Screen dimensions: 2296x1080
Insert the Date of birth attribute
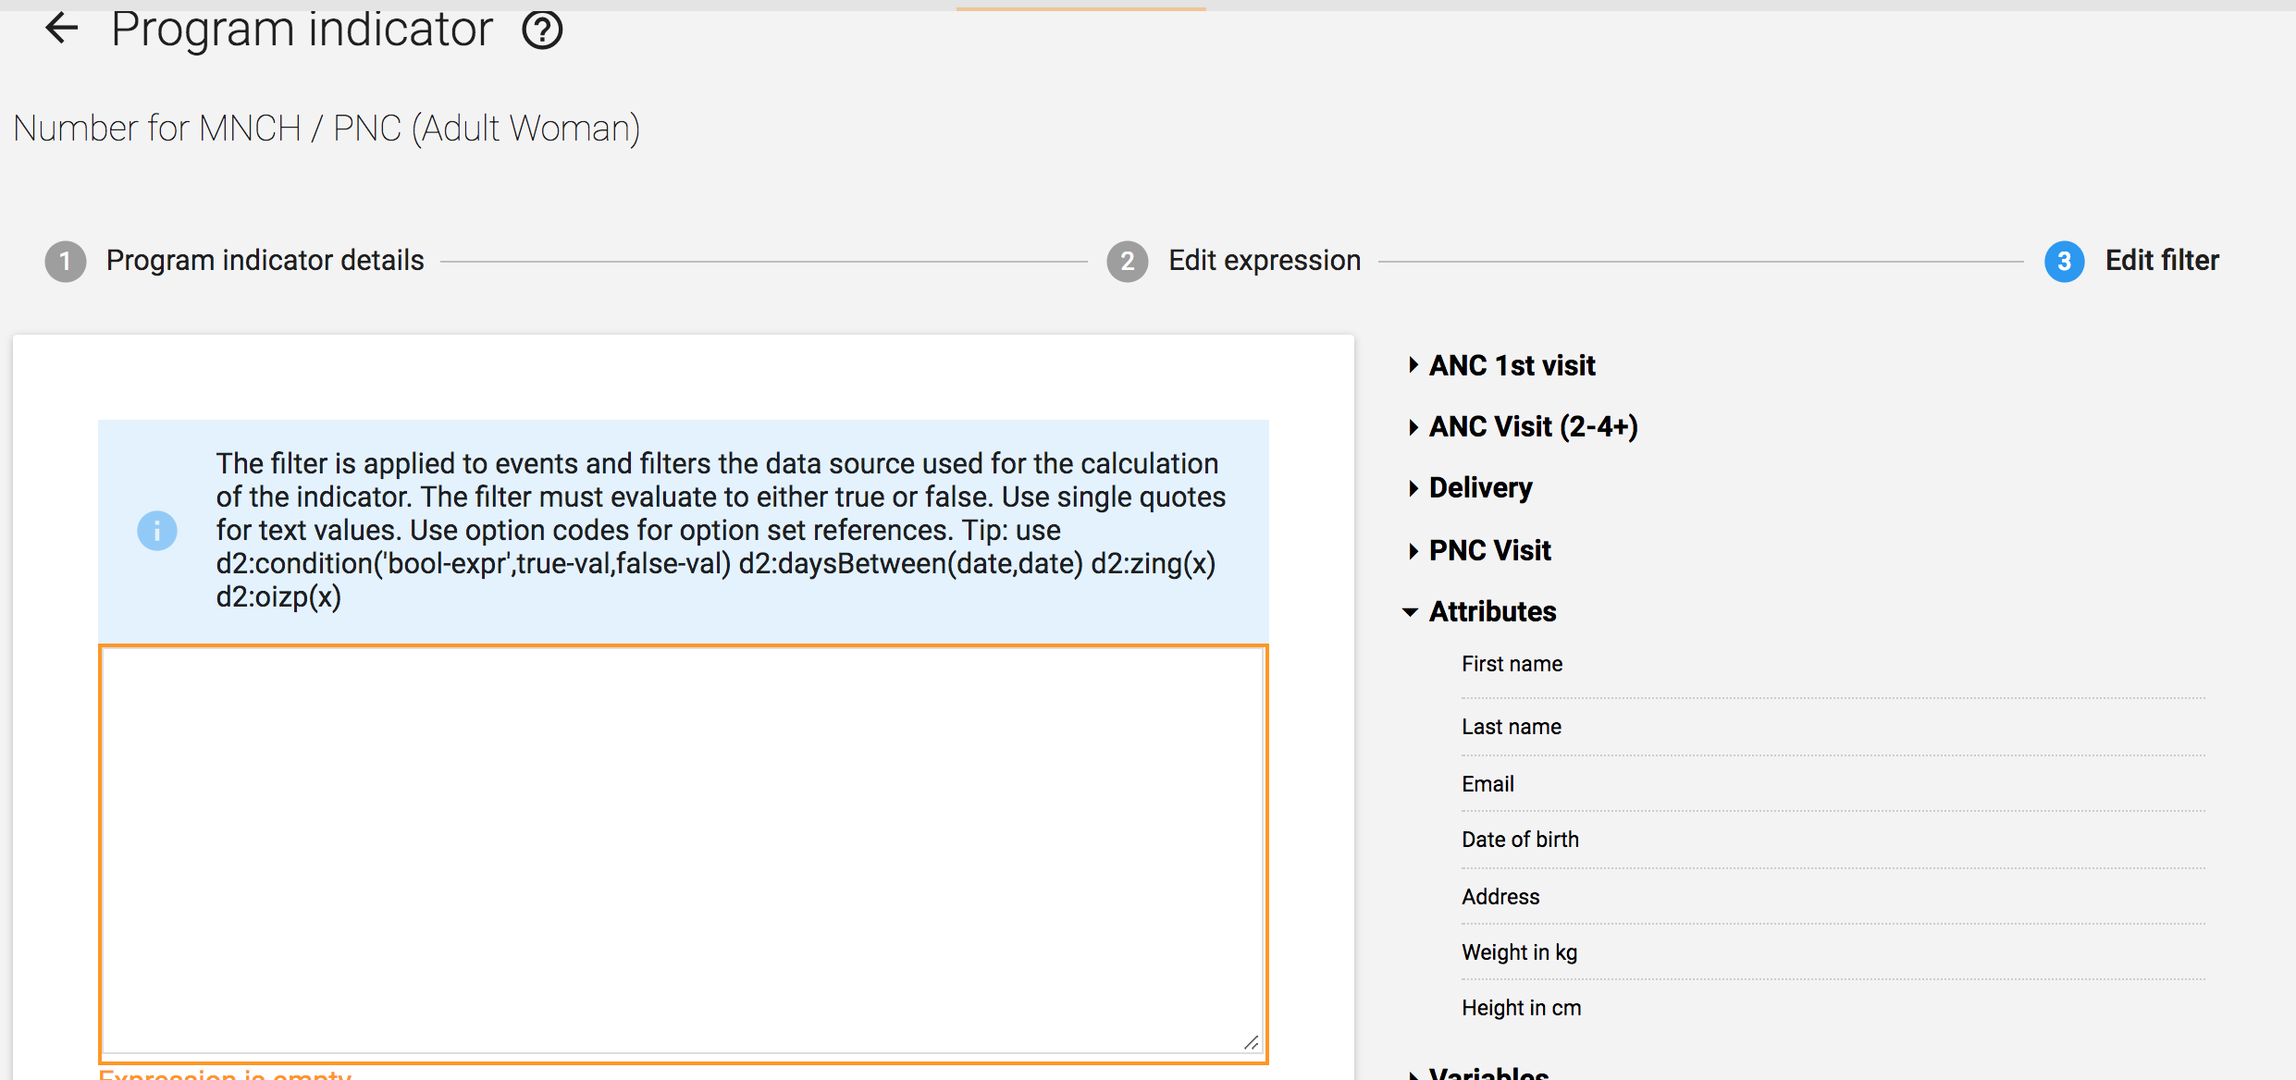[1520, 840]
